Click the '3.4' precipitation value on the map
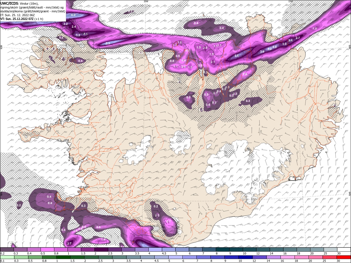Image resolution: width=351 pixels, height=263 pixels. pyautogui.click(x=291, y=40)
